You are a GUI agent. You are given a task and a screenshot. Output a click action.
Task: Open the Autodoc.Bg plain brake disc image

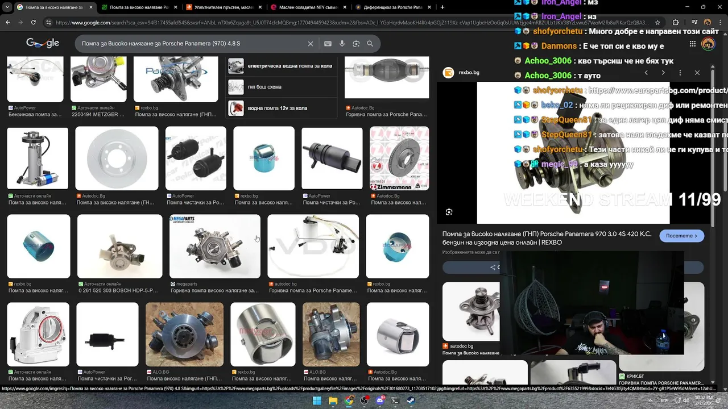pos(117,158)
